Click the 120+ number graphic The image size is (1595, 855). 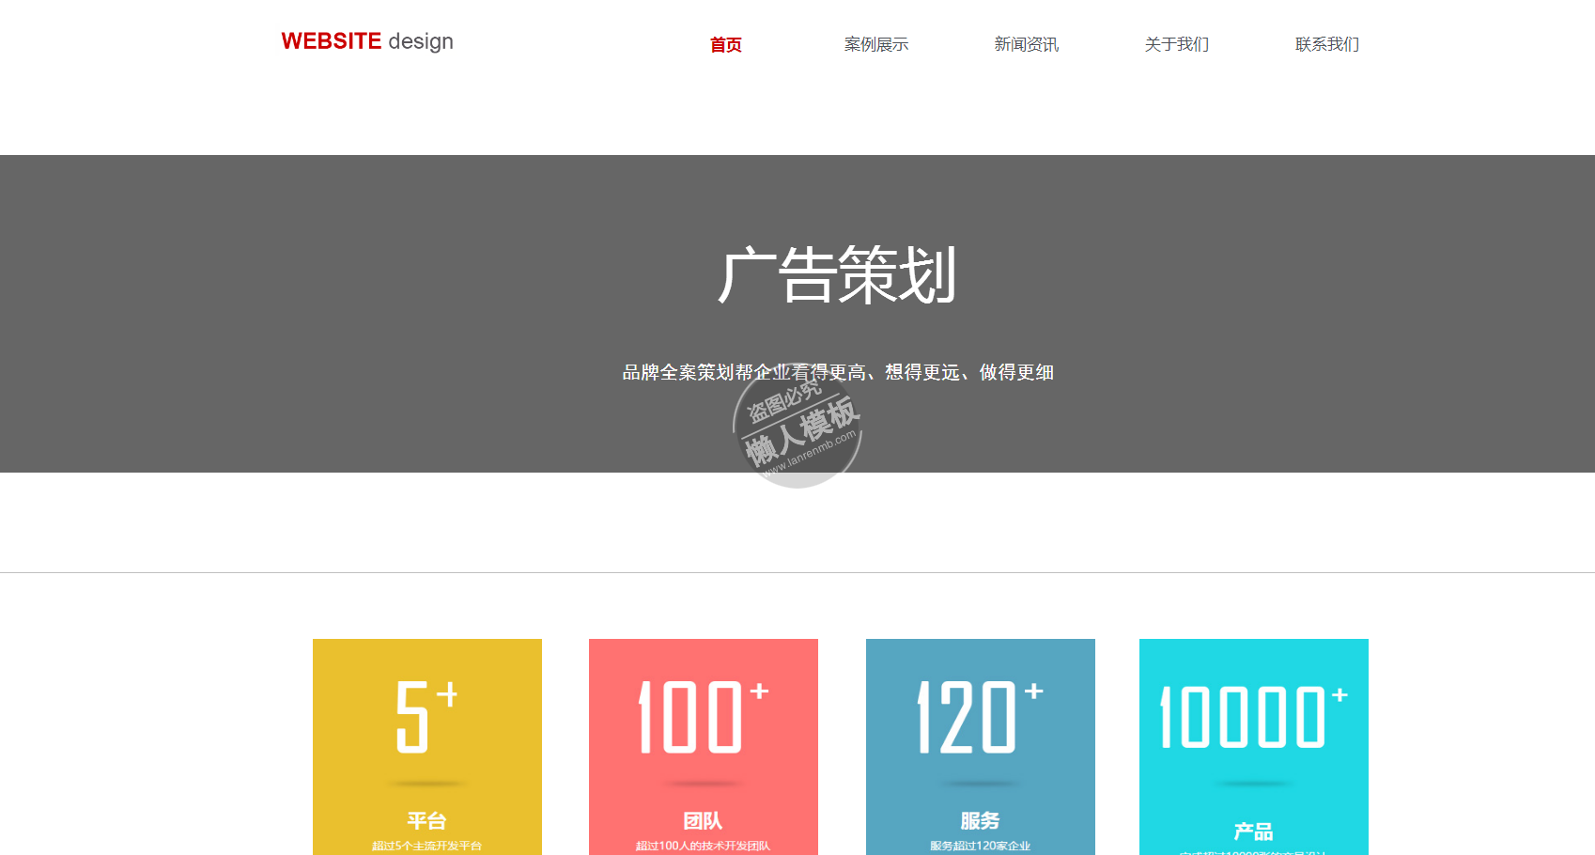pyautogui.click(x=980, y=717)
